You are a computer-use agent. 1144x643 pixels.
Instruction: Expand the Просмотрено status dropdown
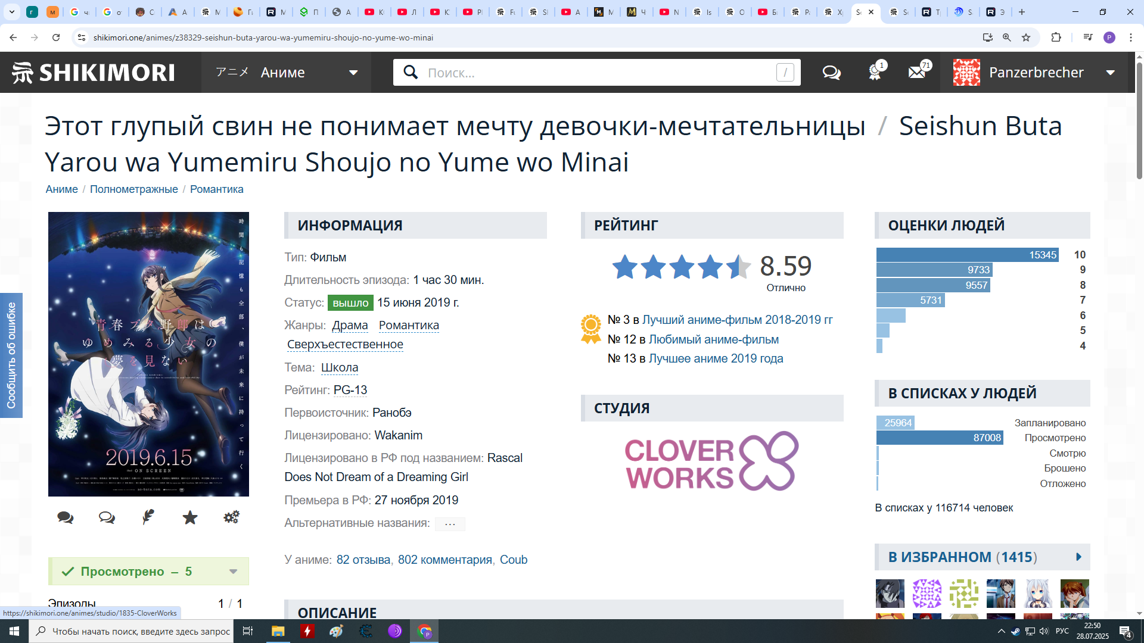(233, 572)
